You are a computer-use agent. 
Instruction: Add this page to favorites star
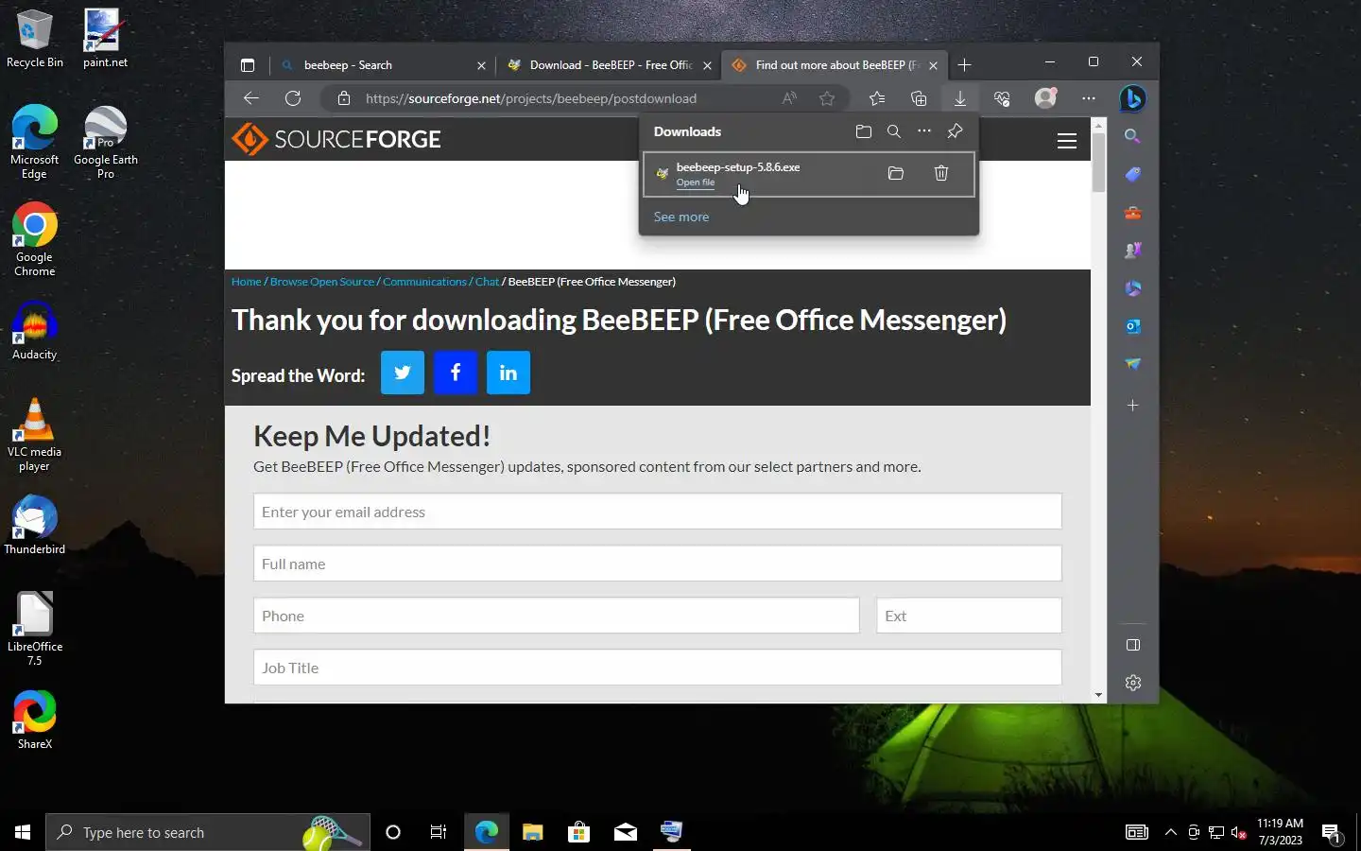[827, 98]
